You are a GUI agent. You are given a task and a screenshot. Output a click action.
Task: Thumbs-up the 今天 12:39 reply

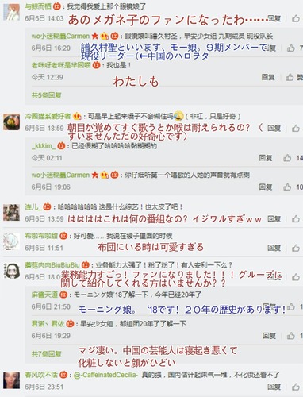pyautogui.click(x=290, y=77)
